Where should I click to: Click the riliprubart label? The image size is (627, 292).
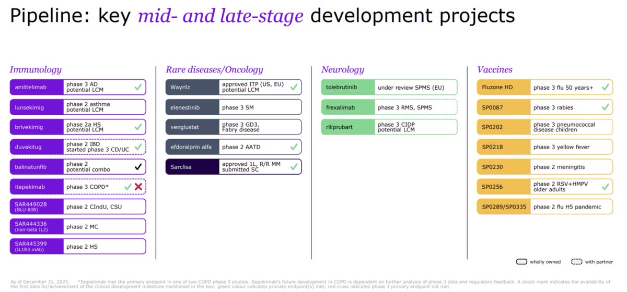(x=348, y=127)
